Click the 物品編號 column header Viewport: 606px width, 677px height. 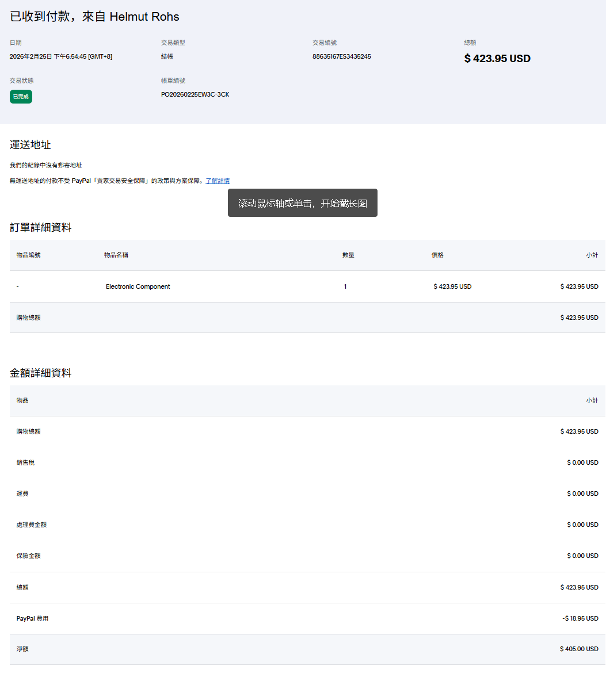tap(29, 255)
